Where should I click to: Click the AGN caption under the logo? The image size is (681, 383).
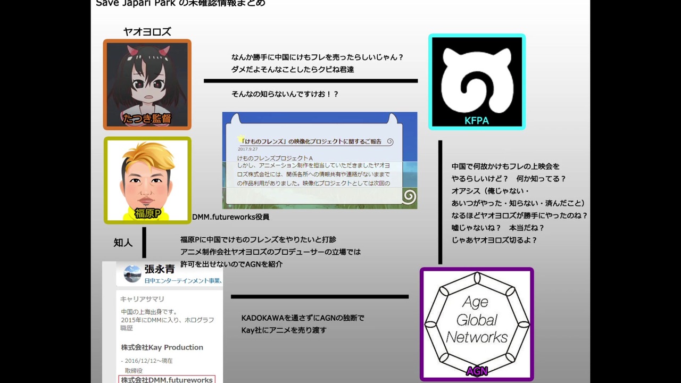point(477,371)
